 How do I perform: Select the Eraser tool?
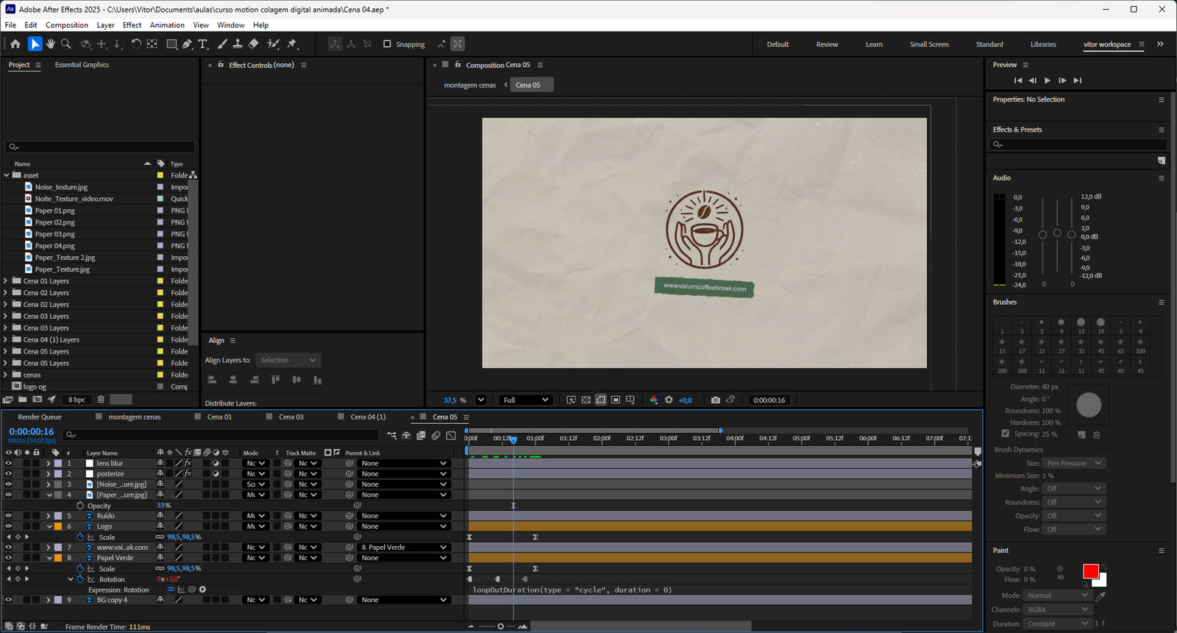[x=253, y=44]
